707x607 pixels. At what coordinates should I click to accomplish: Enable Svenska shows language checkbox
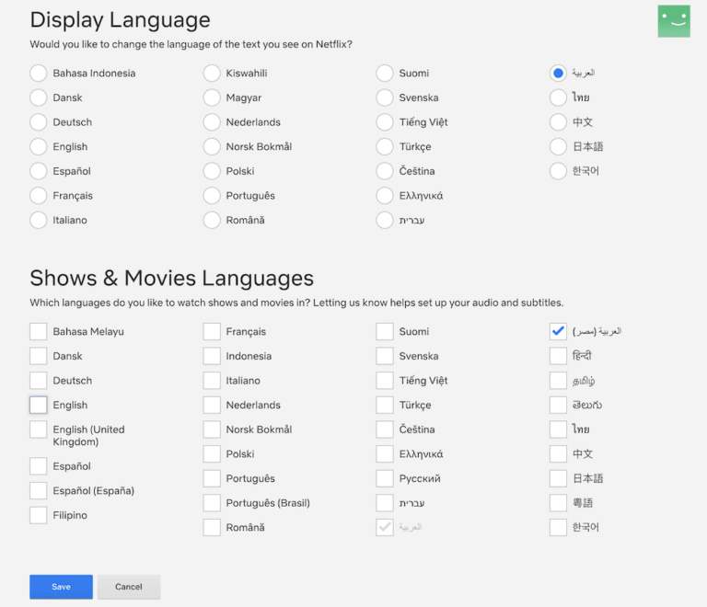click(x=385, y=356)
